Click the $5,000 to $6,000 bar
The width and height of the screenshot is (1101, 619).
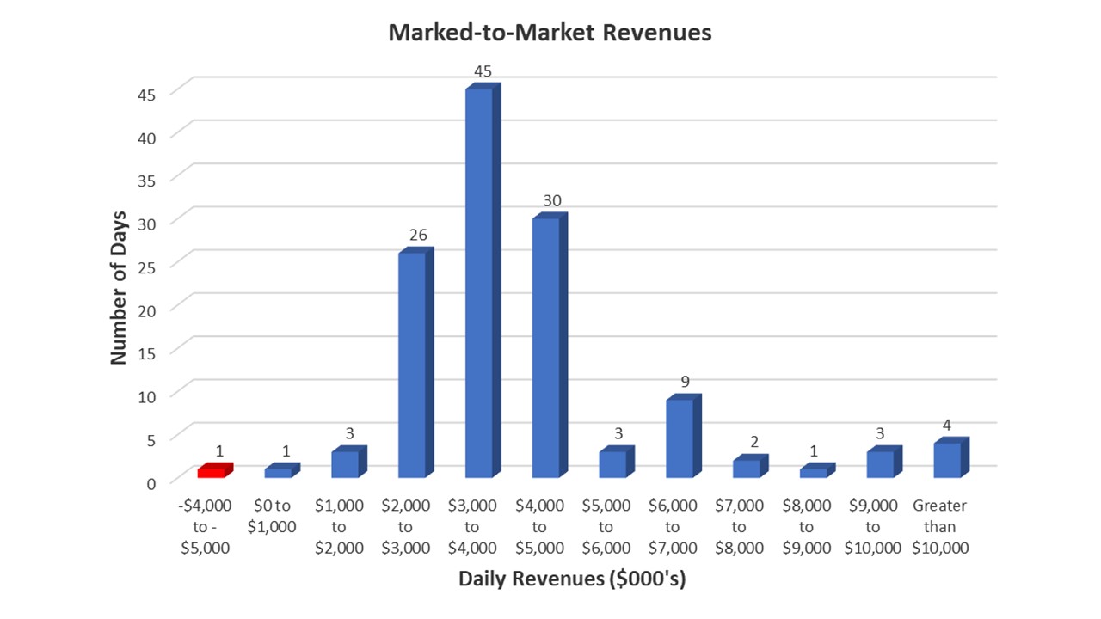[612, 463]
